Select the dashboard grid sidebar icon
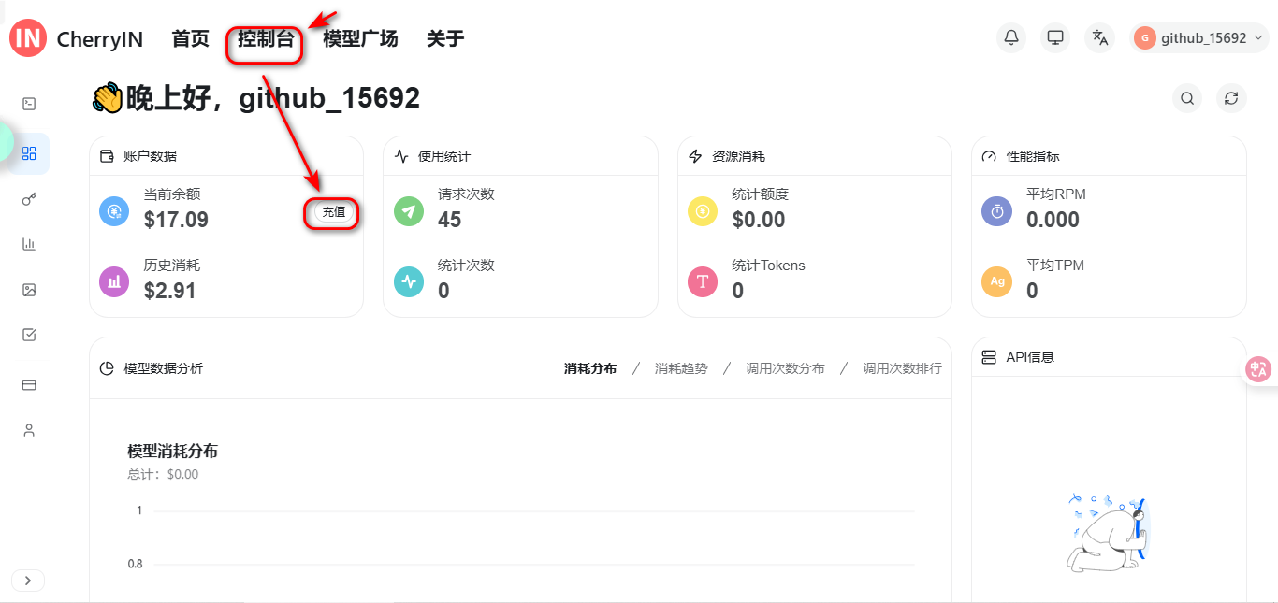Image resolution: width=1278 pixels, height=603 pixels. 29,153
